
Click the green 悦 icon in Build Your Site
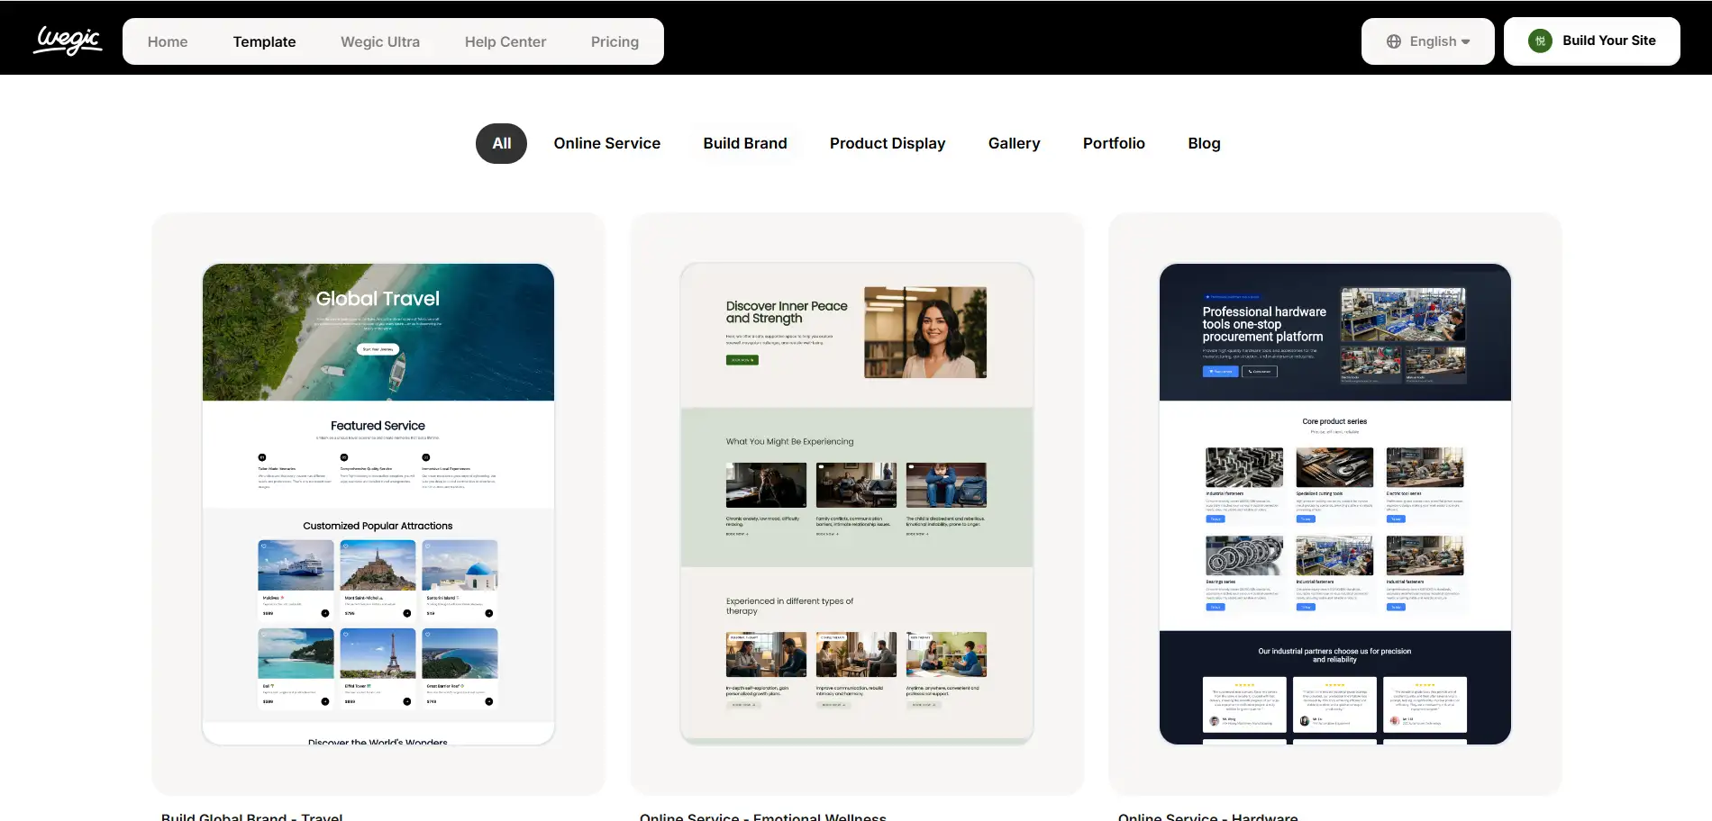pyautogui.click(x=1539, y=40)
